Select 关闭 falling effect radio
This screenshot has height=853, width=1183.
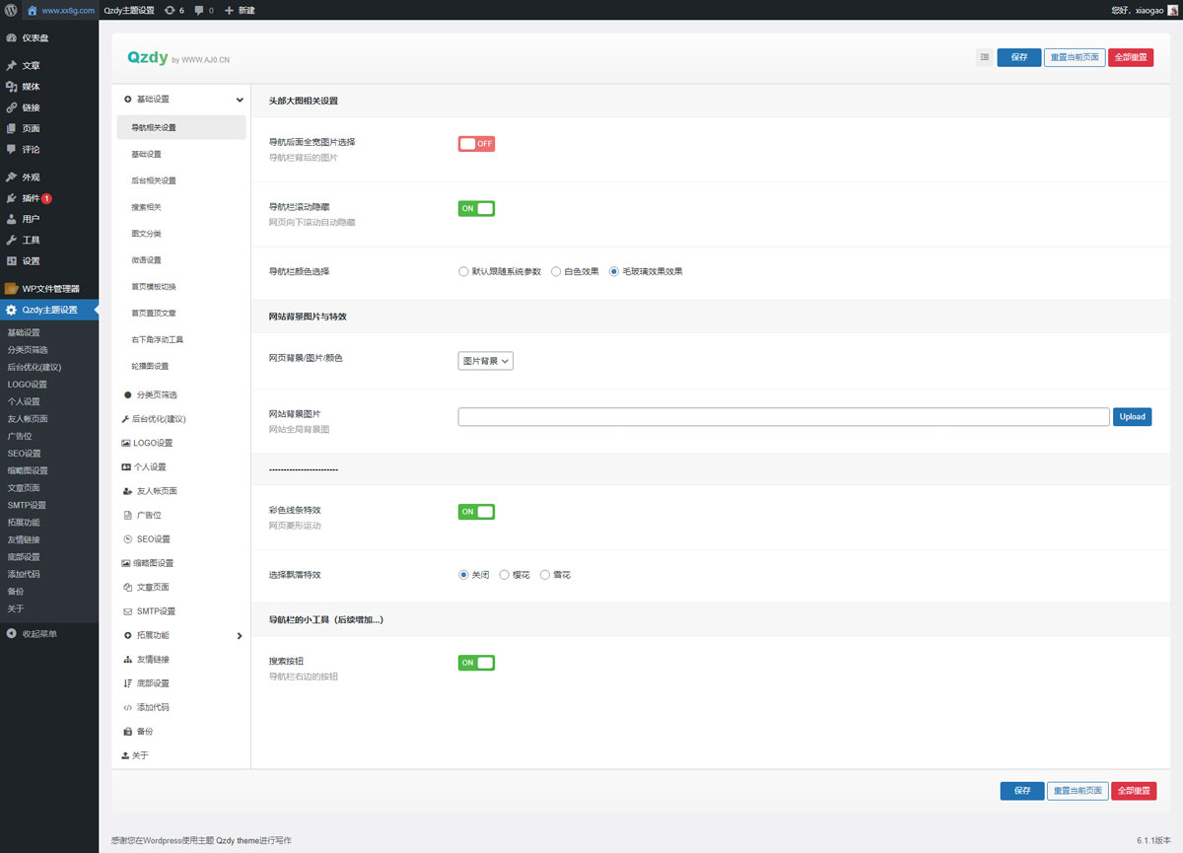(463, 574)
